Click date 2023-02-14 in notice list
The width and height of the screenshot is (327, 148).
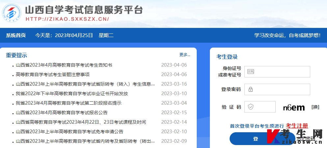click(174, 122)
